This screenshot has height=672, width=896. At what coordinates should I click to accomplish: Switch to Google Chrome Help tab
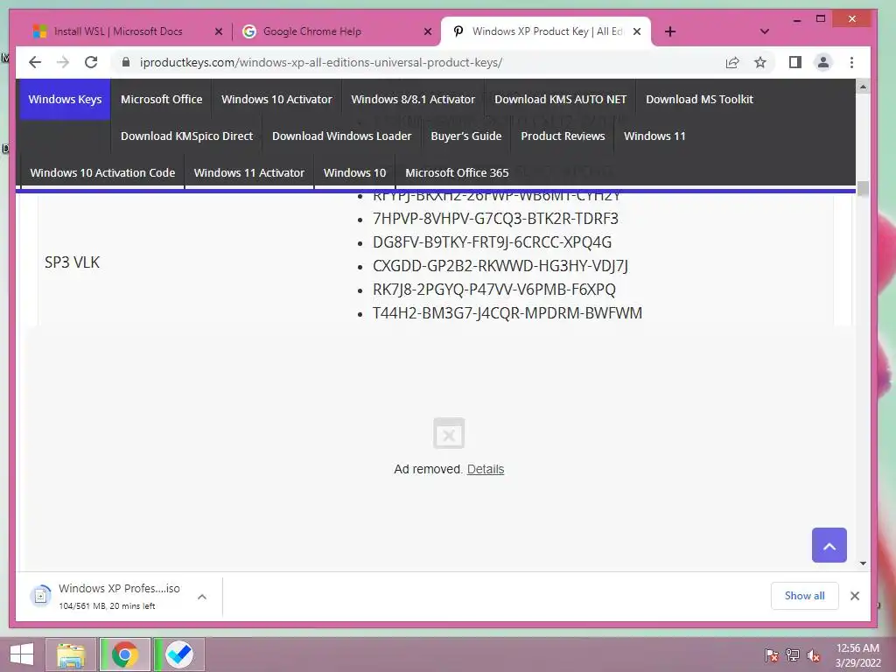pos(335,31)
